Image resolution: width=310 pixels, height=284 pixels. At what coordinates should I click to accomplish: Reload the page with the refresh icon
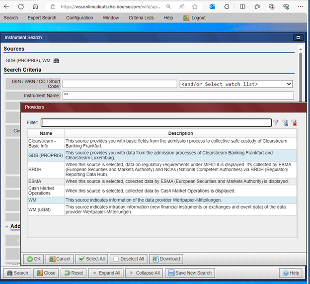coord(21,6)
